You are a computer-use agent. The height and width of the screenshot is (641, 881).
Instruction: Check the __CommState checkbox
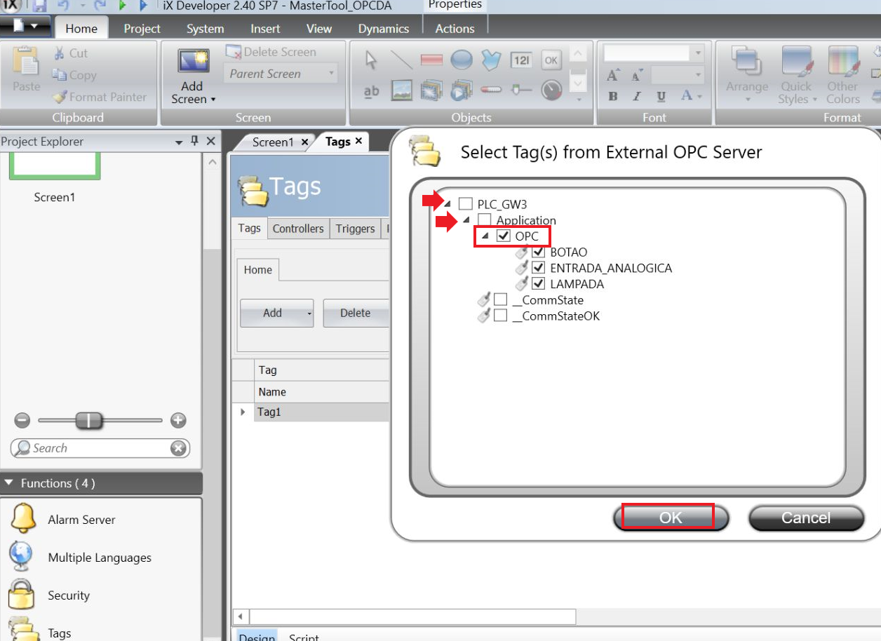[x=500, y=300]
